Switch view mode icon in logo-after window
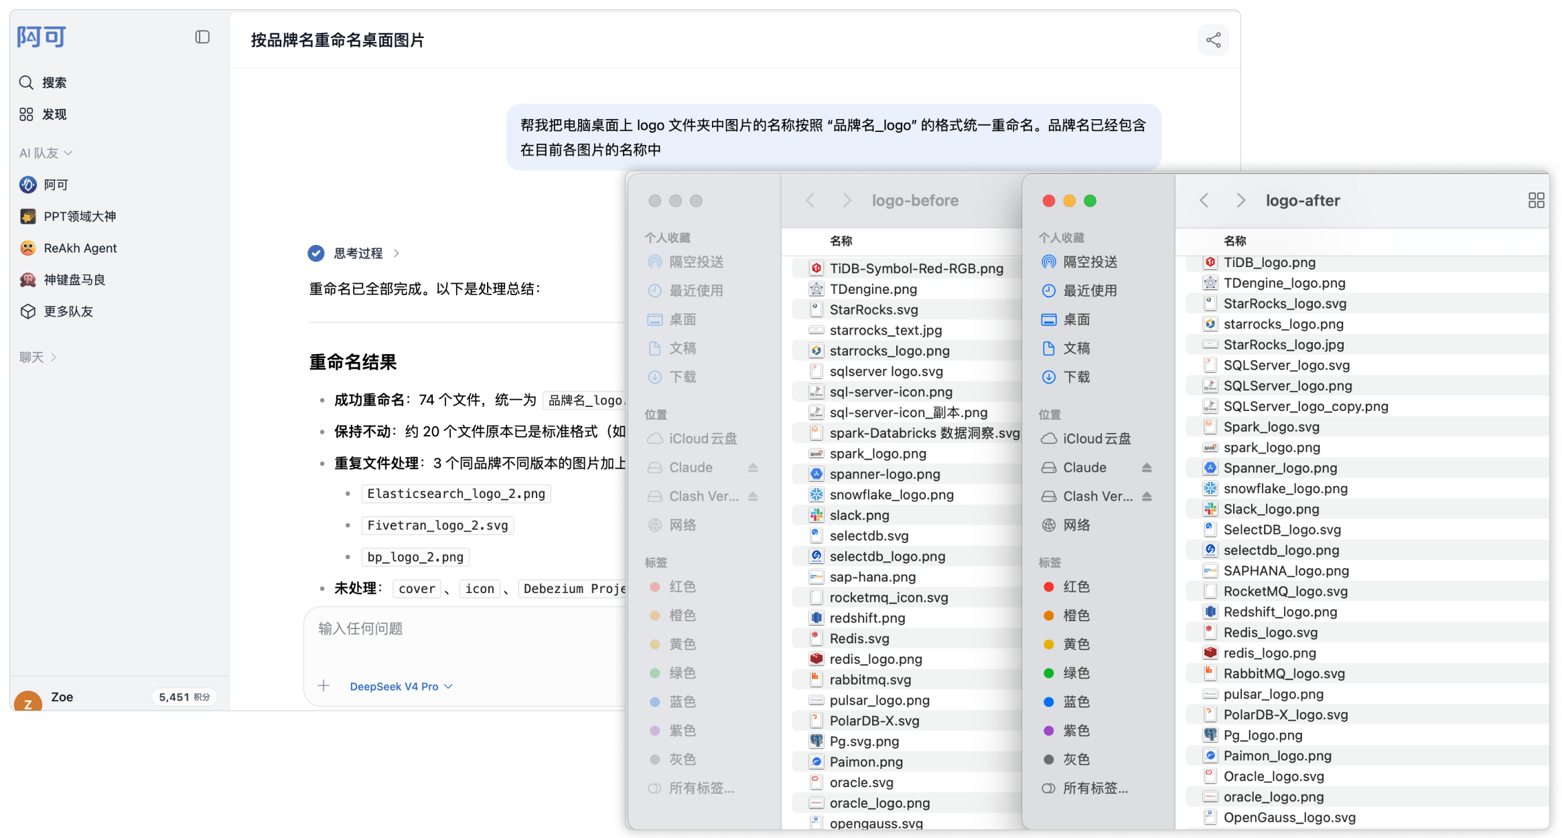 pos(1536,200)
